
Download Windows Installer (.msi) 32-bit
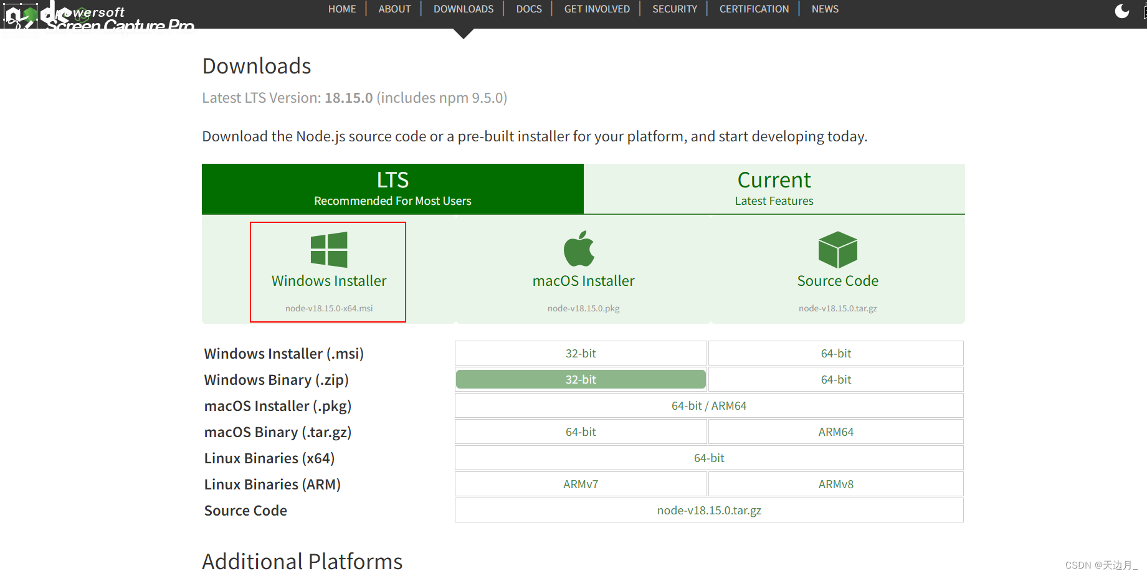pos(581,353)
